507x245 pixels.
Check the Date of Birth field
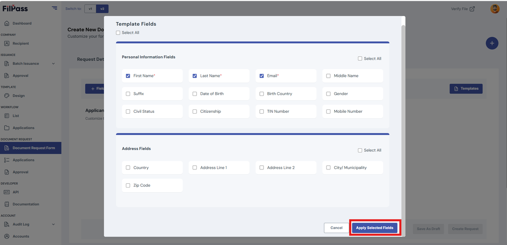(x=195, y=94)
